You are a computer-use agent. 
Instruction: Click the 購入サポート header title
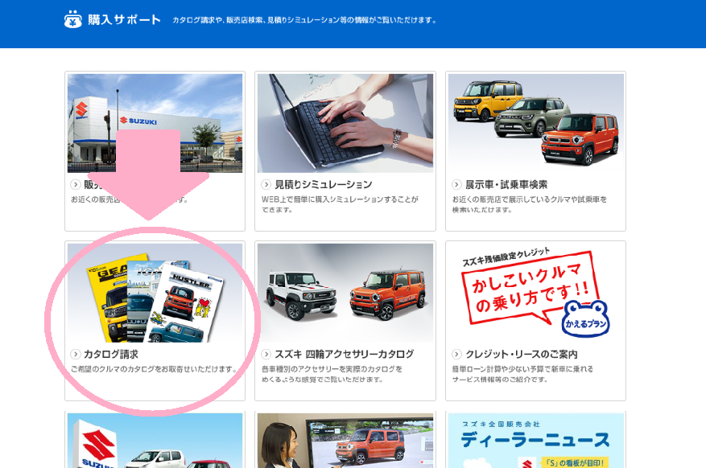coord(124,20)
